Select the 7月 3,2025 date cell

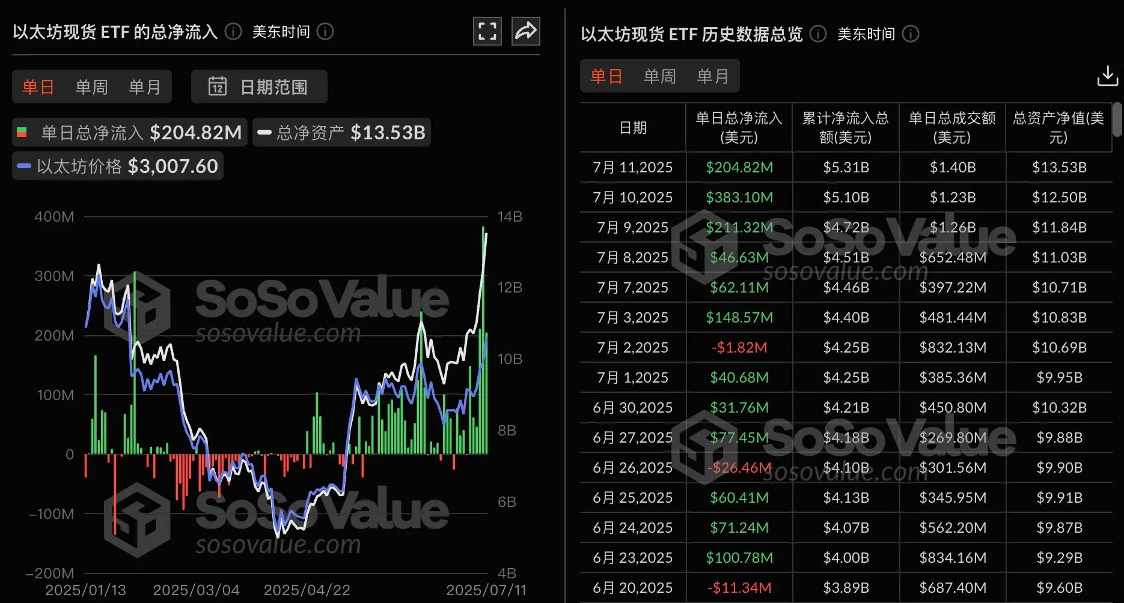point(633,317)
